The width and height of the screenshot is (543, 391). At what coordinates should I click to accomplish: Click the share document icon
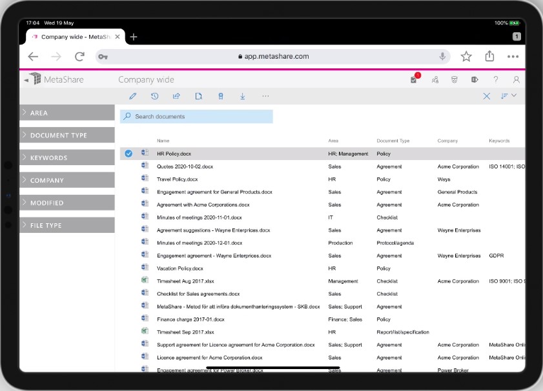pos(177,96)
